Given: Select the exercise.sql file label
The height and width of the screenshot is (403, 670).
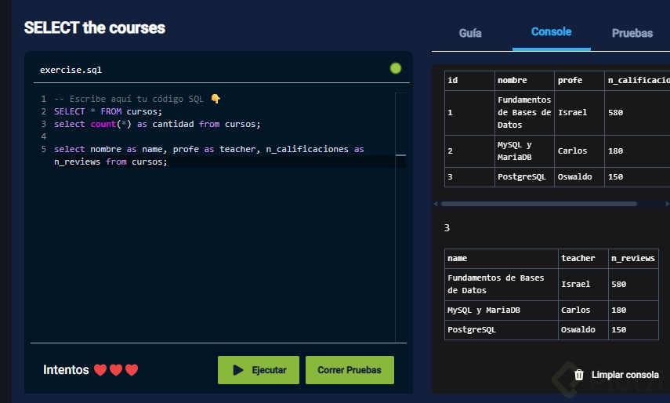Looking at the screenshot, I should click(x=71, y=70).
